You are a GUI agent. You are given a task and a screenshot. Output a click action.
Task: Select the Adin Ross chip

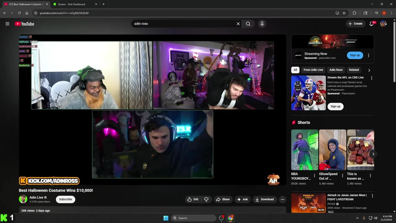[x=336, y=70]
